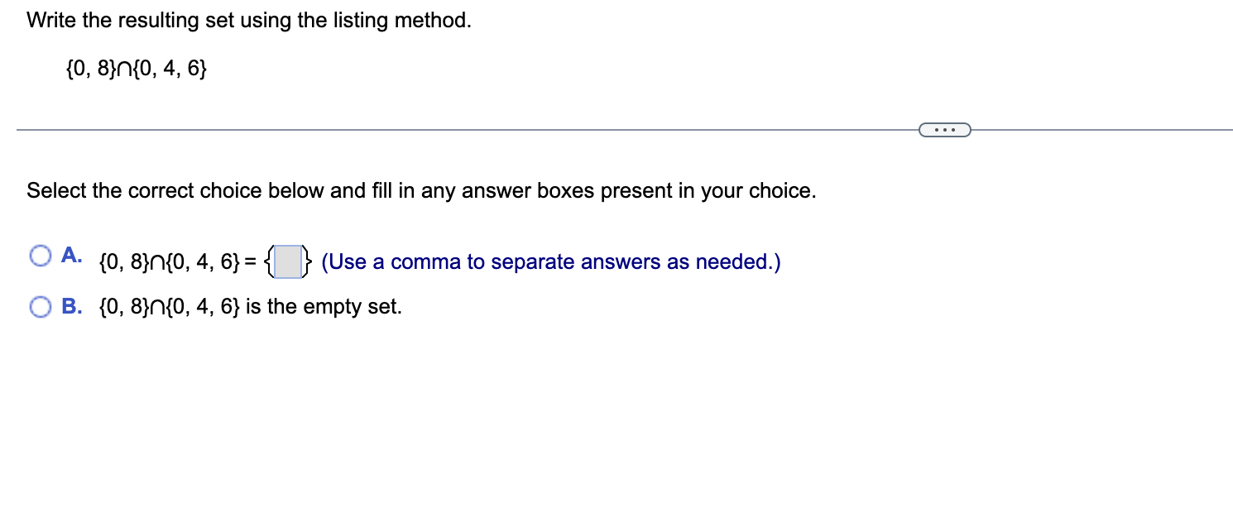Click the 'Select the correct choice' prompt
This screenshot has width=1233, height=508.
(x=421, y=190)
